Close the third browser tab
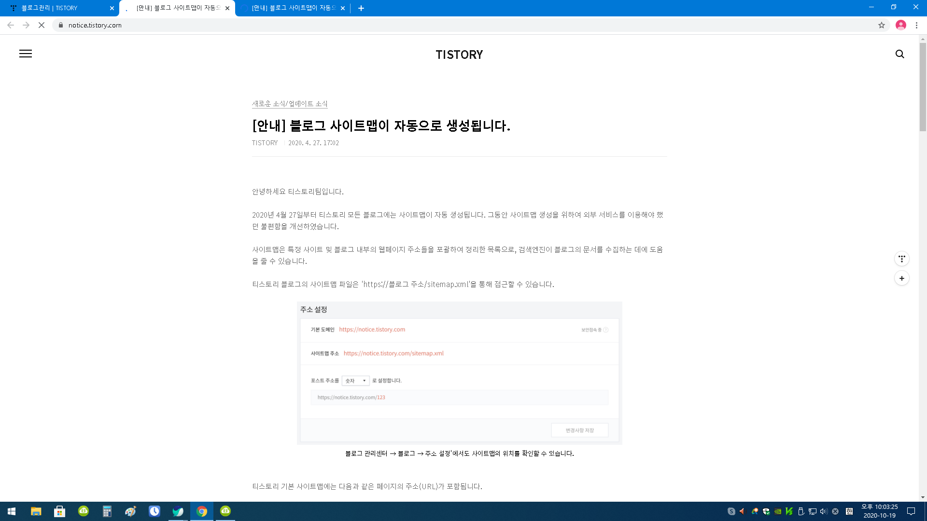The height and width of the screenshot is (521, 927). 343,8
